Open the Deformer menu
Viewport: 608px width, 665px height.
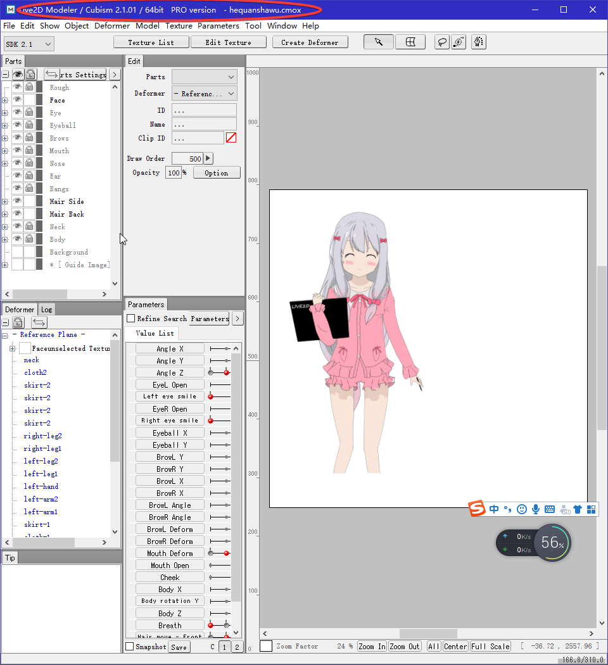pos(112,26)
